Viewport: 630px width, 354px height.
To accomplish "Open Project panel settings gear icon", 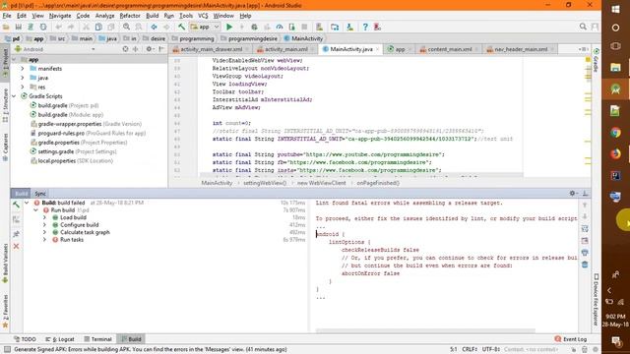I will coord(149,49).
